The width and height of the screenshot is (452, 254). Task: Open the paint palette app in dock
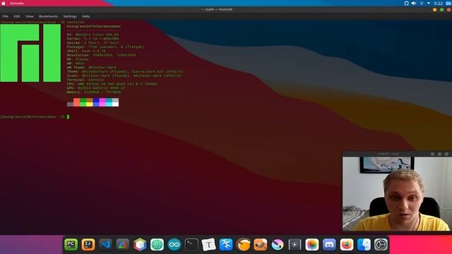(278, 245)
